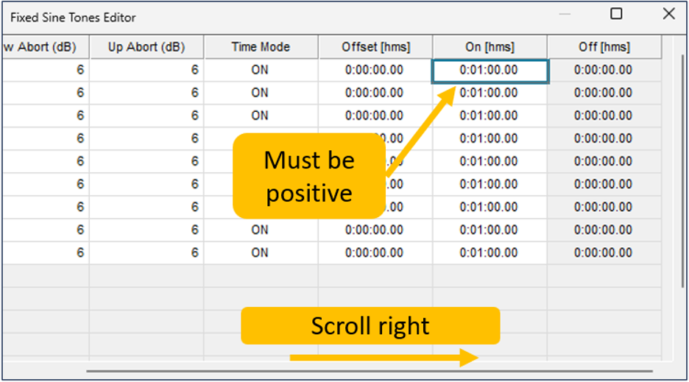This screenshot has height=382, width=689.
Task: Minimize the Fixed Sine Tones Editor window
Action: (x=565, y=14)
